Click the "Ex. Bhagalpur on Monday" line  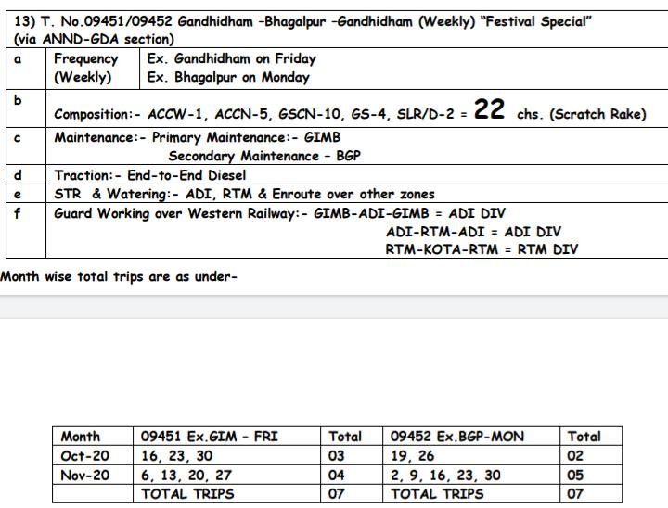coord(228,78)
